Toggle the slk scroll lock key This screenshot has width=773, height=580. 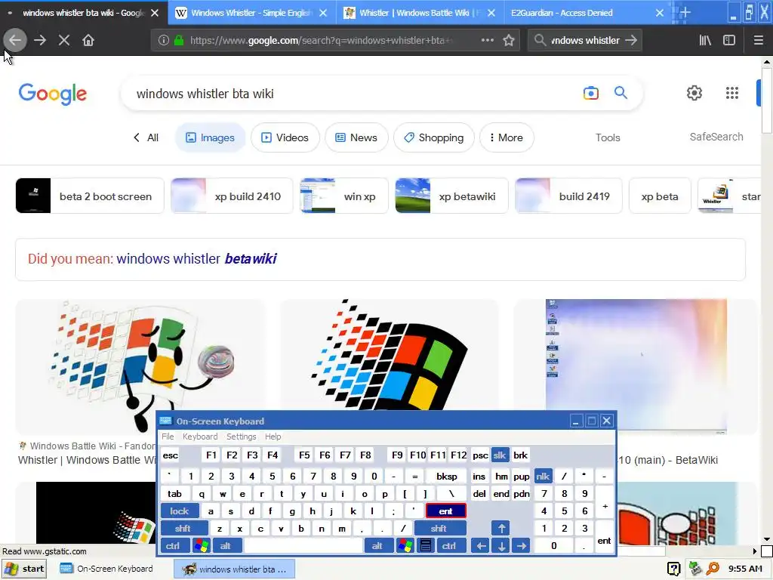pos(500,455)
